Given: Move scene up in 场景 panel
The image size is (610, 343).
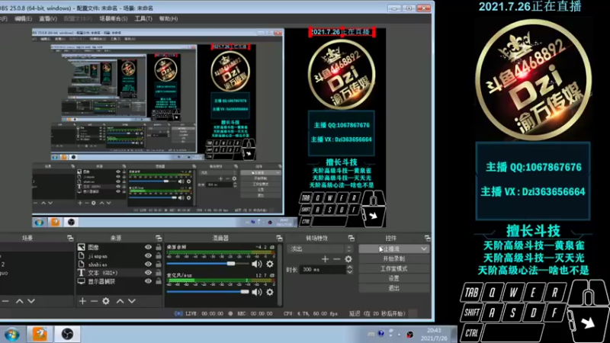Looking at the screenshot, I should coord(20,301).
